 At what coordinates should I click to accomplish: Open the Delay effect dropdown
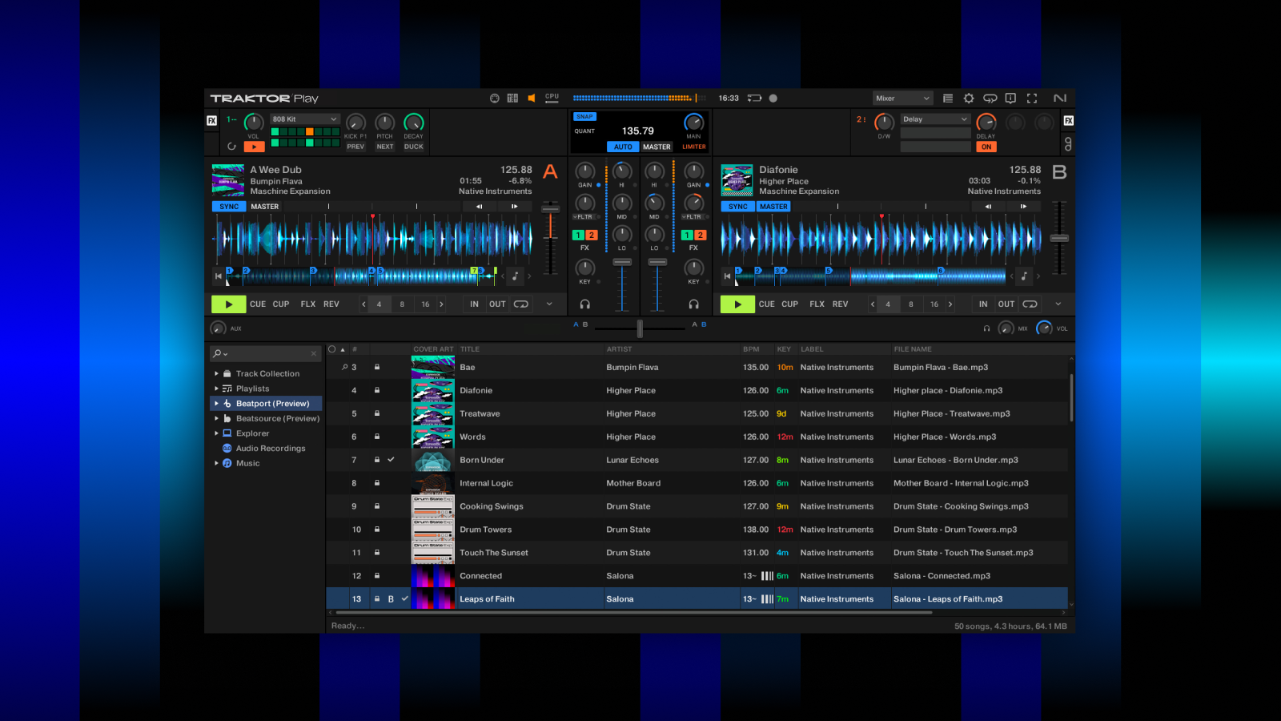[x=935, y=119]
